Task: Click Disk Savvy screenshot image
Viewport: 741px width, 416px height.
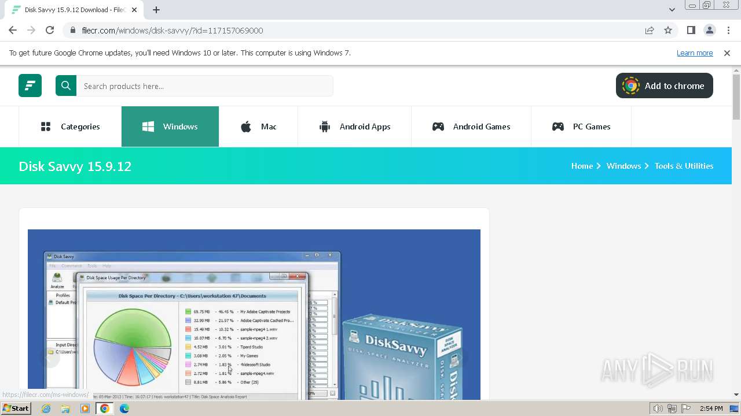Action: [254, 314]
